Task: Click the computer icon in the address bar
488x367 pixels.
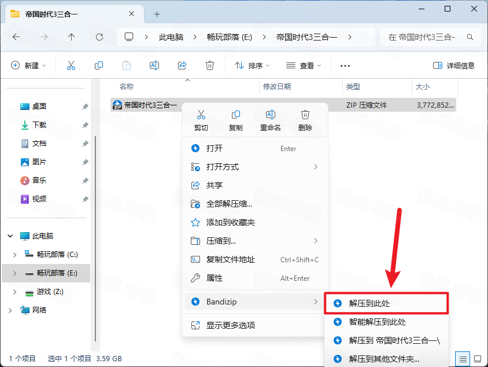Action: [x=129, y=37]
